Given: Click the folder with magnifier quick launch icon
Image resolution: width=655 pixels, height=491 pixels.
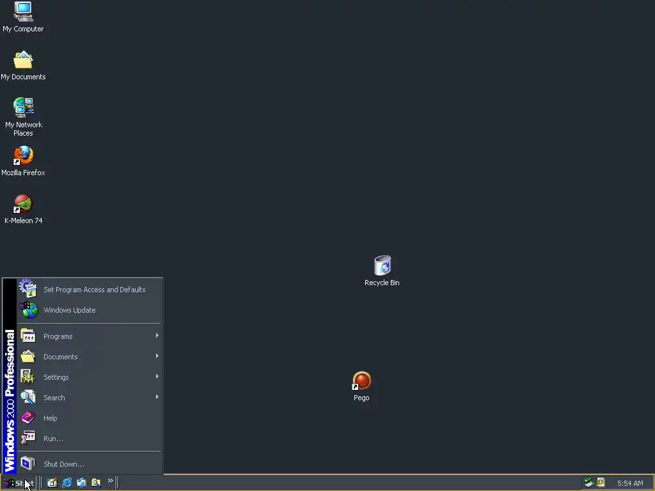Looking at the screenshot, I should point(96,483).
